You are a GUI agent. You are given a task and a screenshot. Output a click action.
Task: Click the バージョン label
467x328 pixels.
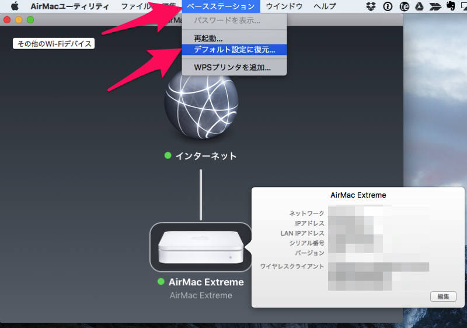309,253
